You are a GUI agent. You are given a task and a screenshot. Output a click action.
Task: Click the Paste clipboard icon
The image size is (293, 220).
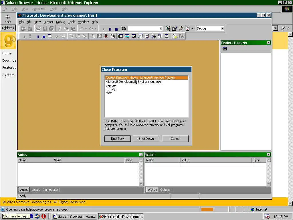click(x=73, y=29)
